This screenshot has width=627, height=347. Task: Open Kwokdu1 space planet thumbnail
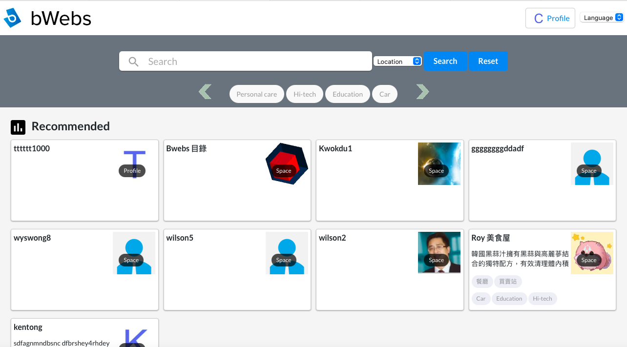click(x=439, y=163)
